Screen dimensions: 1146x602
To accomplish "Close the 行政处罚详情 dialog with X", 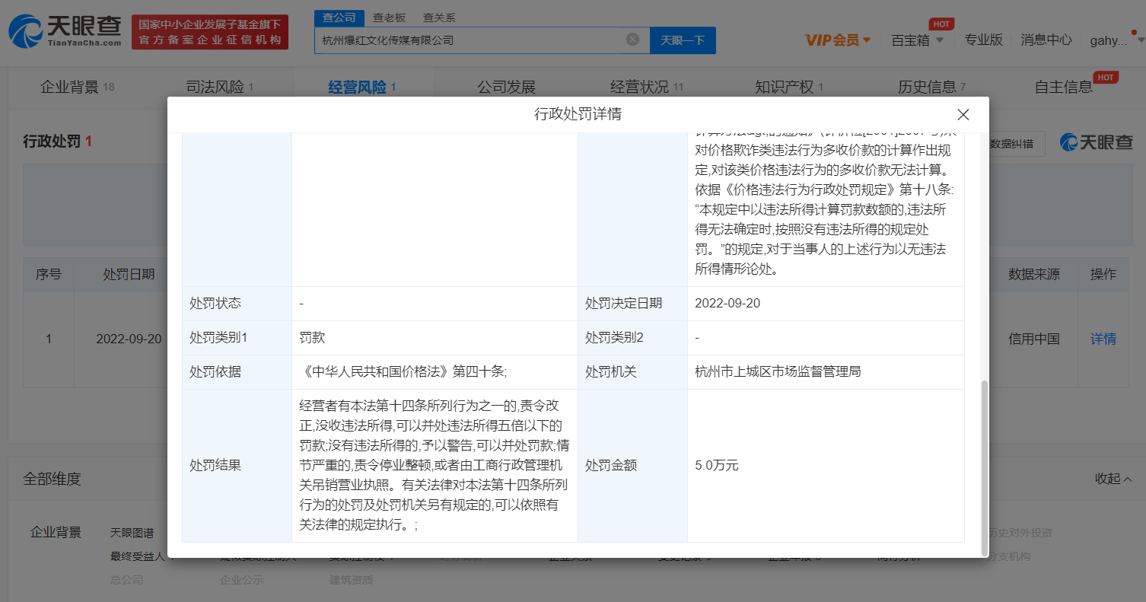I will click(963, 115).
